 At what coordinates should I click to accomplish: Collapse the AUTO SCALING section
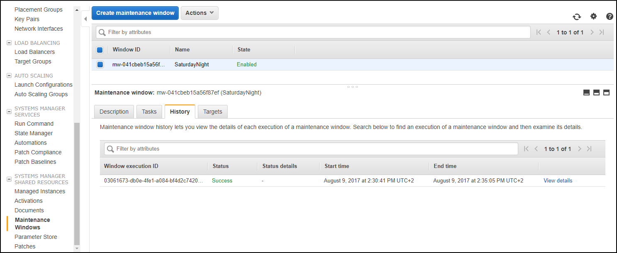coord(9,75)
